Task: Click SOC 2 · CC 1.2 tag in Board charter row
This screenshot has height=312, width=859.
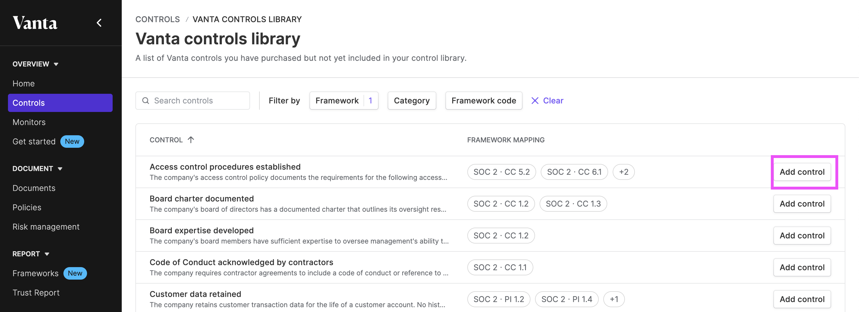Action: tap(501, 204)
